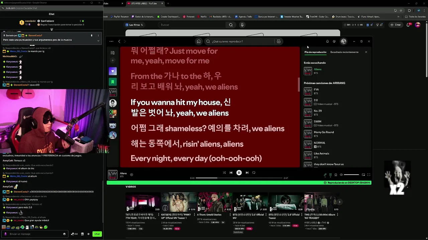This screenshot has width=428, height=240.
Task: Select FYA in the Spotify queue
Action: coord(336,91)
